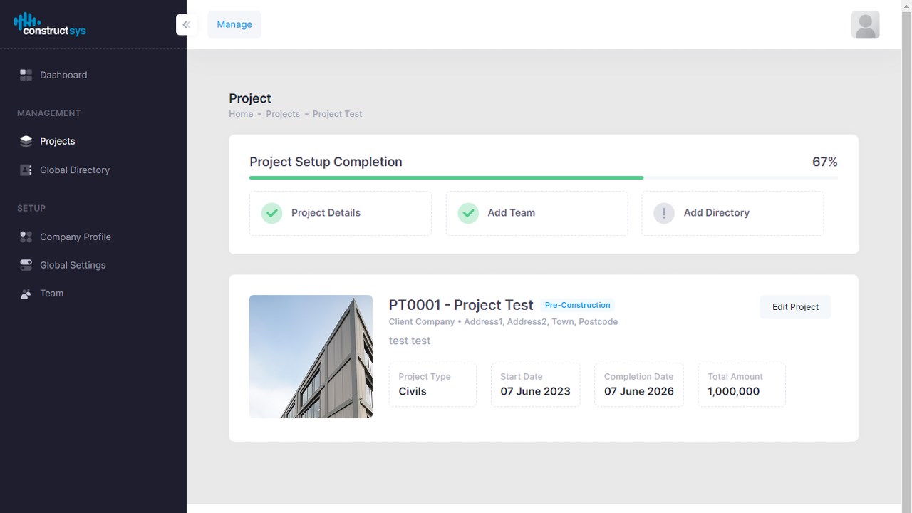
Task: Click the project building thumbnail image
Action: click(x=311, y=356)
